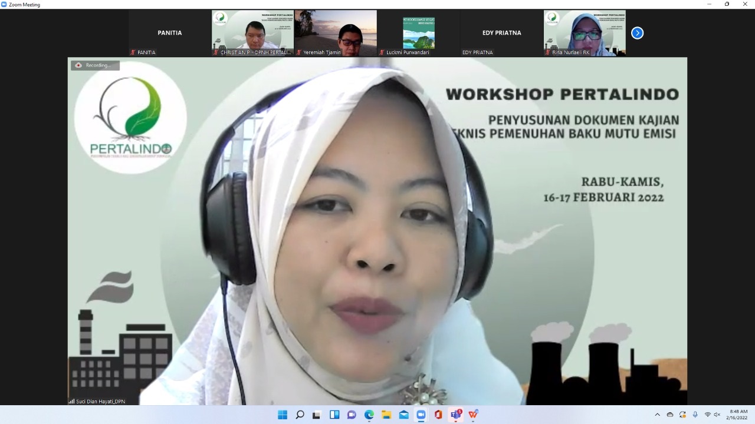The width and height of the screenshot is (755, 424).
Task: Switch to Microsoft Teams in the taskbar
Action: [455, 415]
